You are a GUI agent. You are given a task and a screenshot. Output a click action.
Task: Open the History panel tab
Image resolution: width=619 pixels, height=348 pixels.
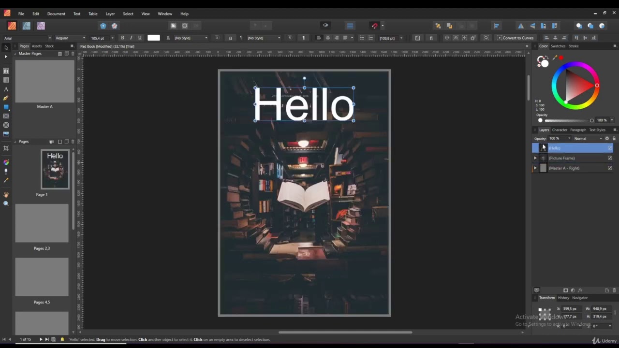coord(563,298)
